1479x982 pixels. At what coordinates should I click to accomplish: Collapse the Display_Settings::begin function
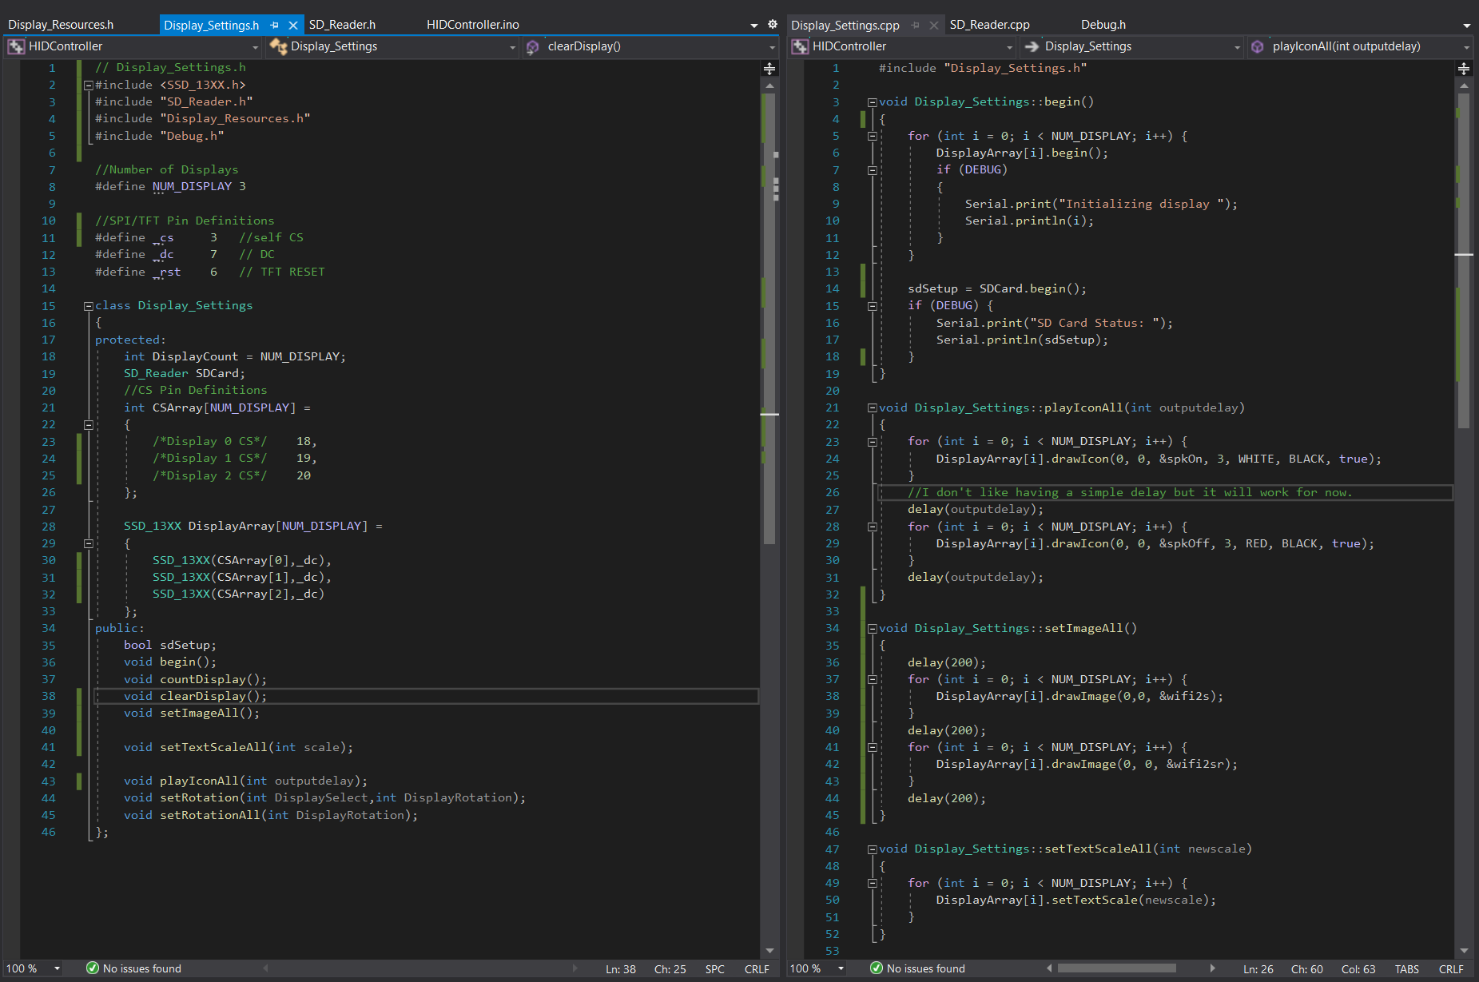pyautogui.click(x=872, y=102)
